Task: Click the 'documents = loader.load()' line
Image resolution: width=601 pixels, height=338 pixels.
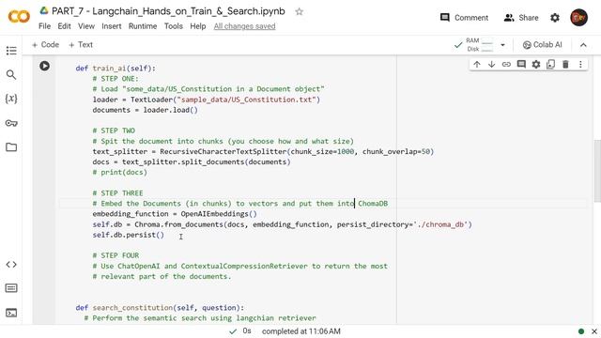Action: (145, 110)
